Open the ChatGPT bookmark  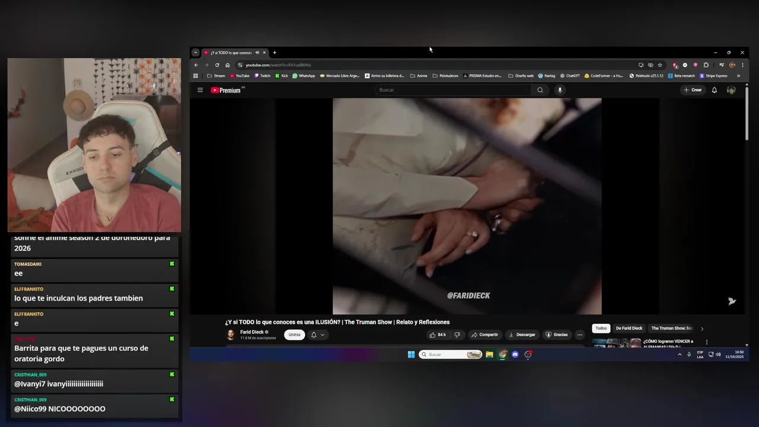(569, 76)
